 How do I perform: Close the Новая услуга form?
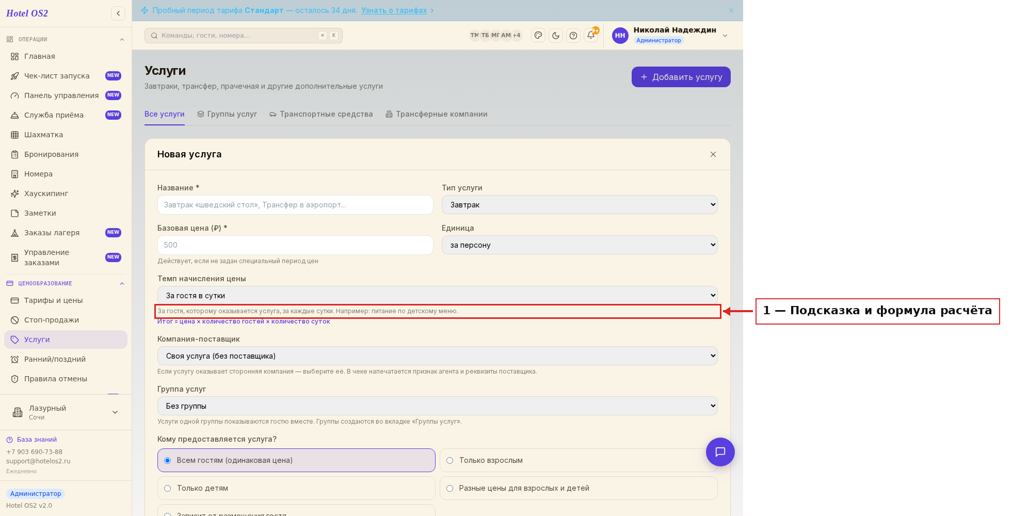point(713,154)
